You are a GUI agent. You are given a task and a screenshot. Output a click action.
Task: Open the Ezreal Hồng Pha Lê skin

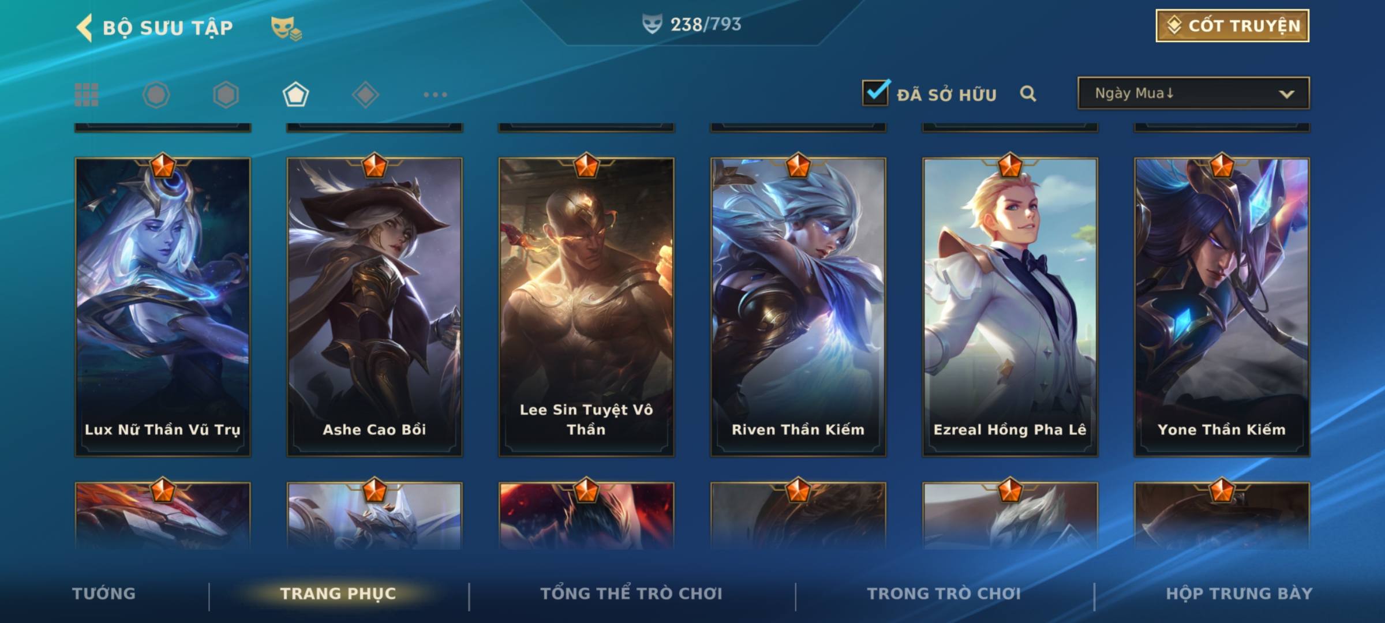(1010, 307)
